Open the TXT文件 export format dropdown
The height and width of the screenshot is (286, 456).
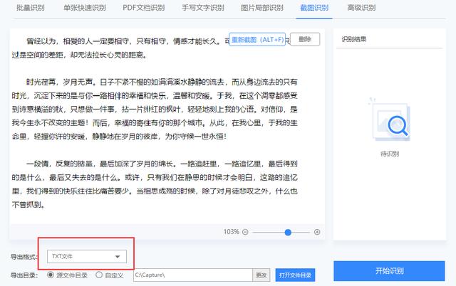[87, 256]
